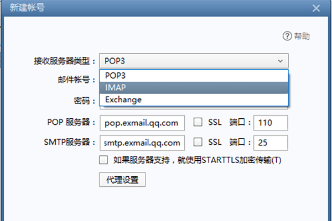
Task: Collapse the receiving server type dropdown arrow
Action: point(281,61)
